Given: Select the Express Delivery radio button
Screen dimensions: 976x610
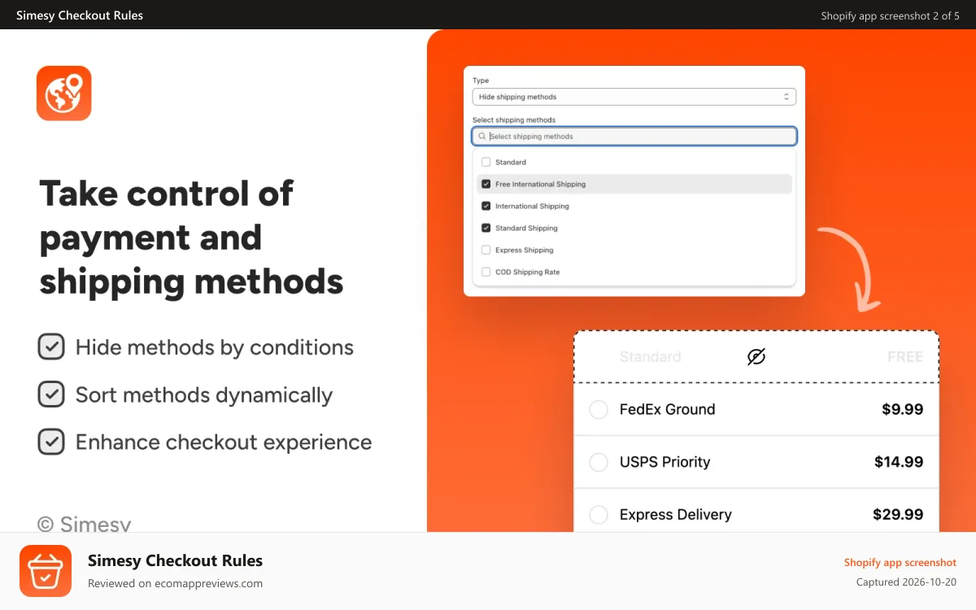Looking at the screenshot, I should coord(599,515).
